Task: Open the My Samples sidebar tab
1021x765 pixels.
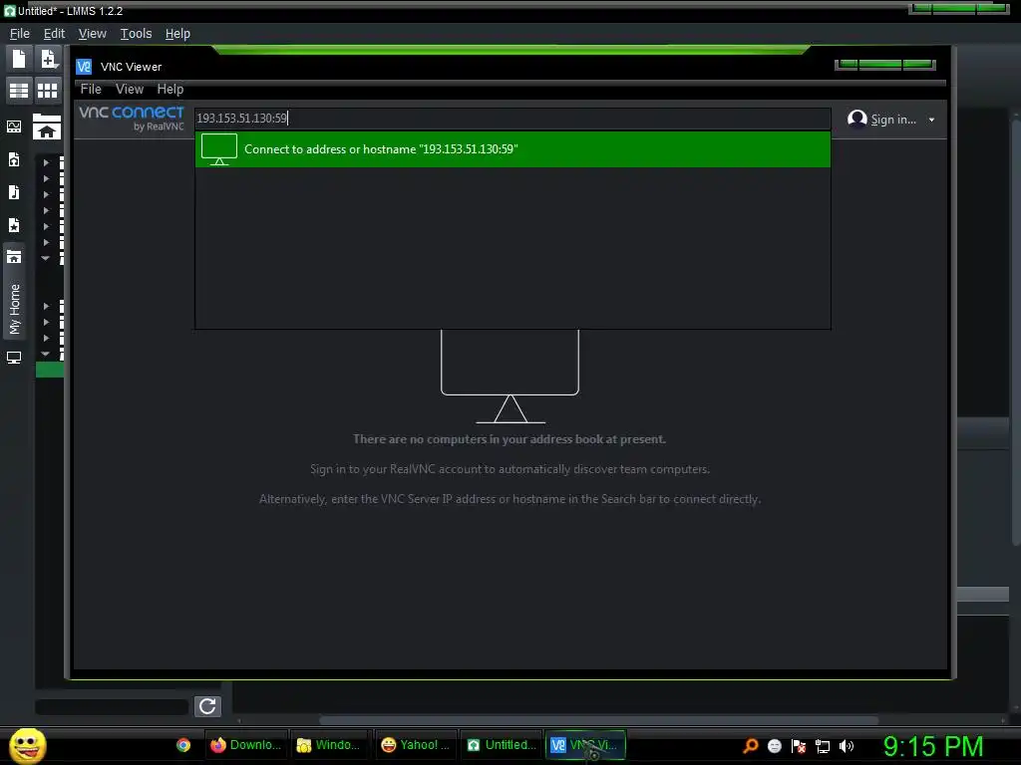Action: pos(14,192)
